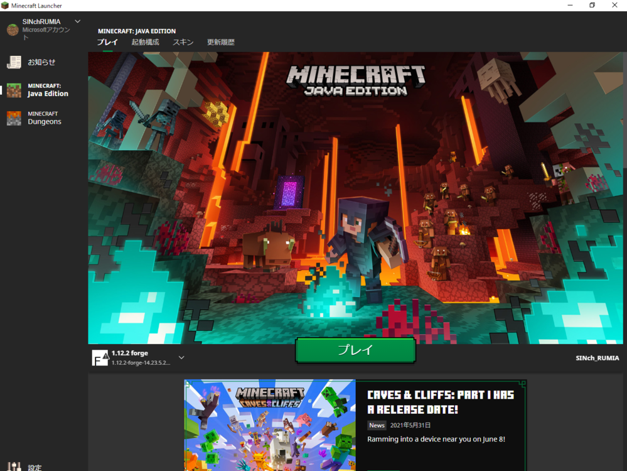Image resolution: width=627 pixels, height=471 pixels.
Task: Select Minecraft Dungeons in sidebar
Action: pos(44,118)
